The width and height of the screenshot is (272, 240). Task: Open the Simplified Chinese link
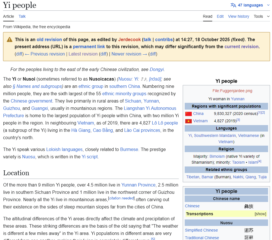pyautogui.click(x=201, y=230)
